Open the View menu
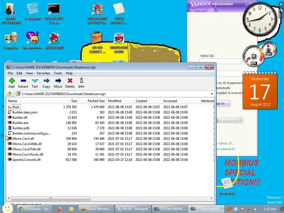Screen dimensions: 284x213 tap(29, 73)
